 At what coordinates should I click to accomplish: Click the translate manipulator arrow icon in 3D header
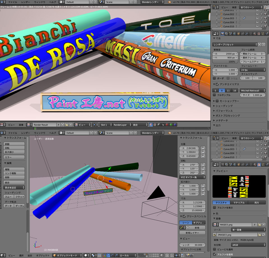[108, 255]
